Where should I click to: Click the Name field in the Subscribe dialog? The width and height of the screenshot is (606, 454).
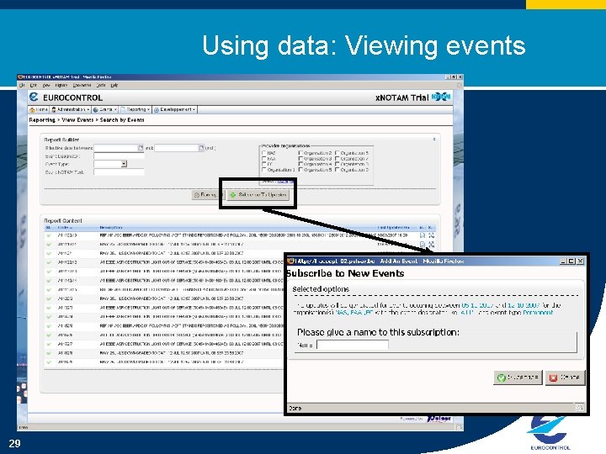[x=353, y=345]
